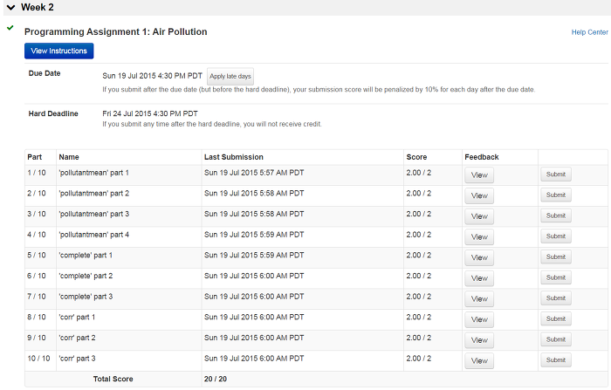
Task: View feedback for 'pollutantmean' part 2
Action: (x=479, y=196)
